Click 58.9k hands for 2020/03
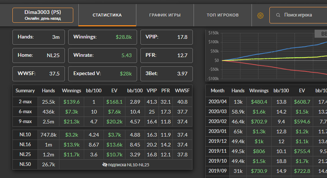This screenshot has width=327, height=178. (x=238, y=112)
